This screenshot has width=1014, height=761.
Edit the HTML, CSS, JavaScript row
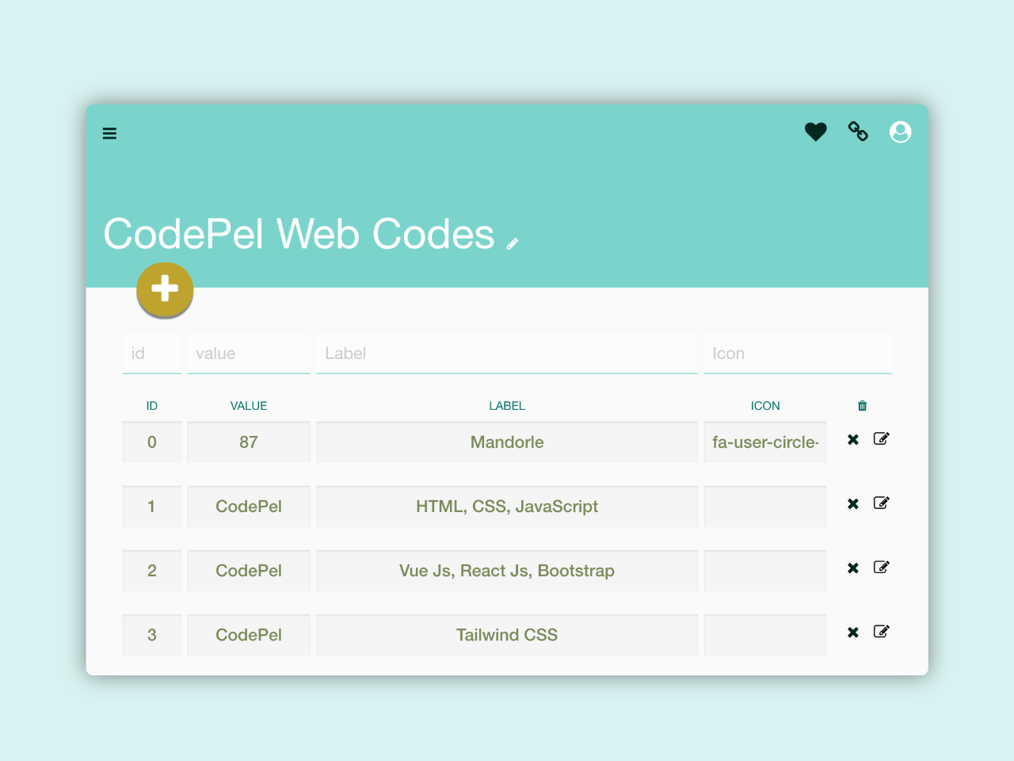(x=881, y=503)
